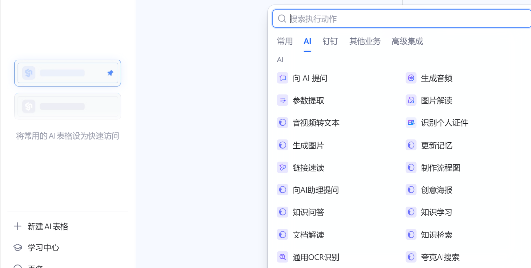Open the second unpinned table placeholder card
Viewport: 531px width, 268px height.
(68, 106)
